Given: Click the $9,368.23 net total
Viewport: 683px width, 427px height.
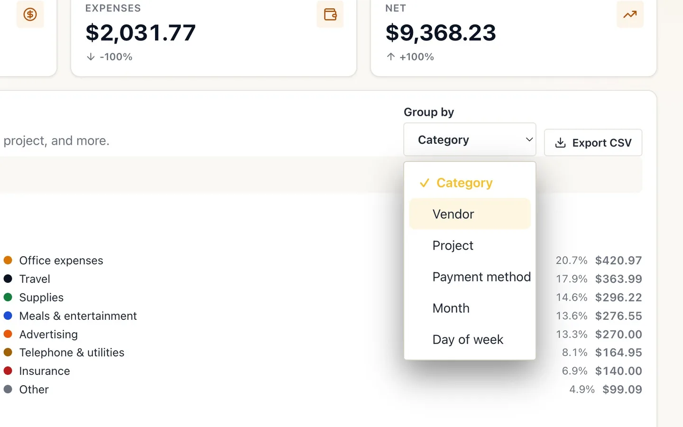Looking at the screenshot, I should coord(441,33).
